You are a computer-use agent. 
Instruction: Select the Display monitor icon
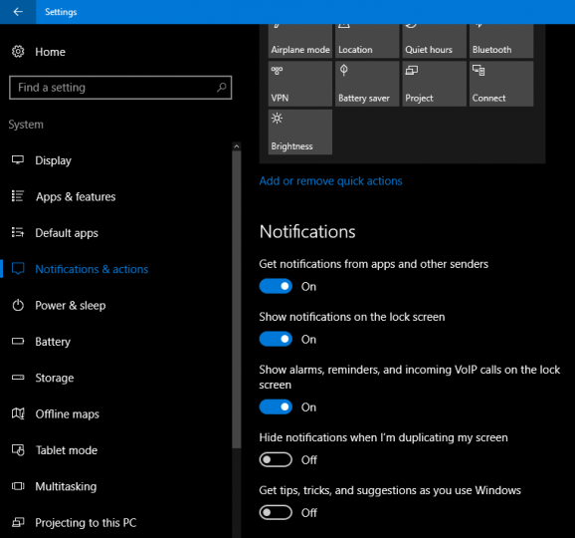click(x=18, y=159)
